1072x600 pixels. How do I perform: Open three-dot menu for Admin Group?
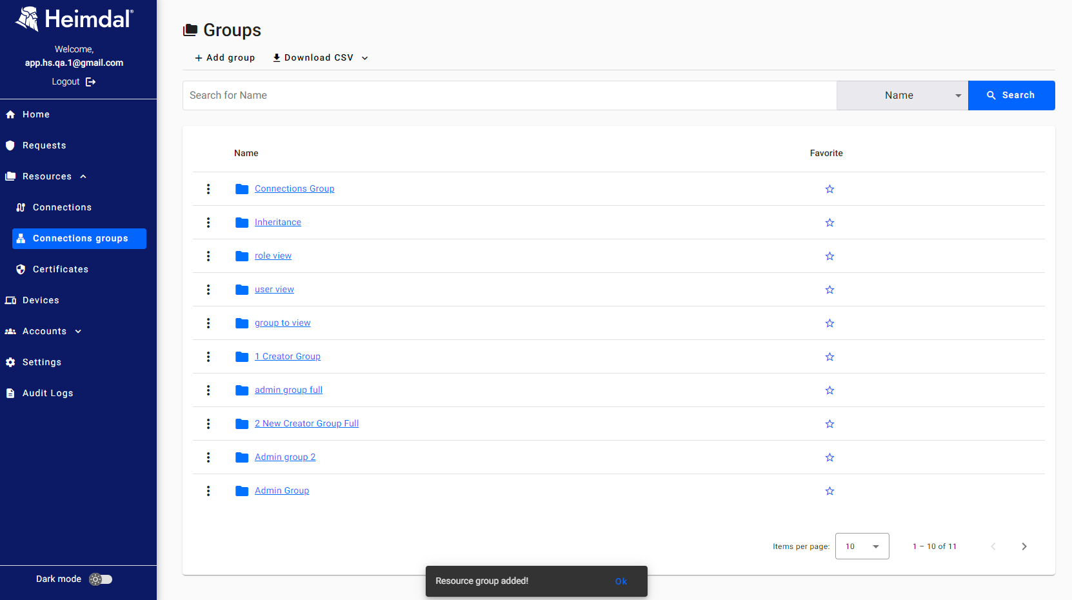(208, 491)
